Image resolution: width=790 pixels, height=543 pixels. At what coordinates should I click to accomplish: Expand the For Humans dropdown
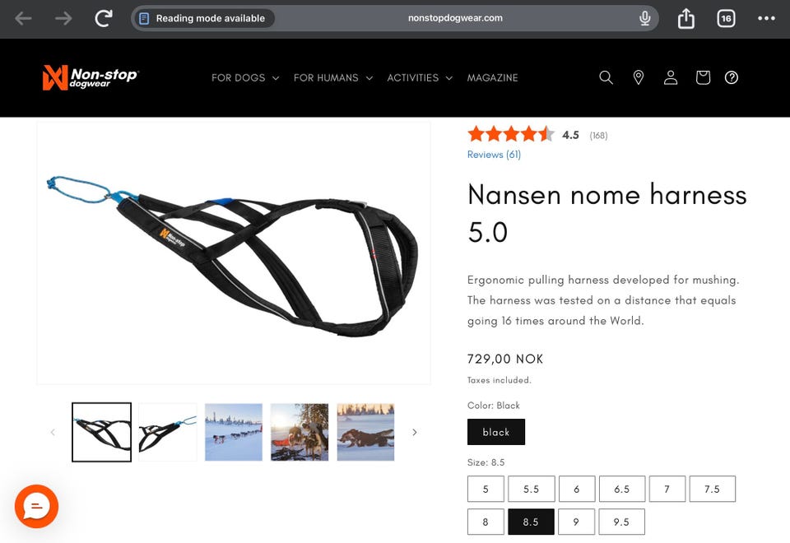coord(333,78)
